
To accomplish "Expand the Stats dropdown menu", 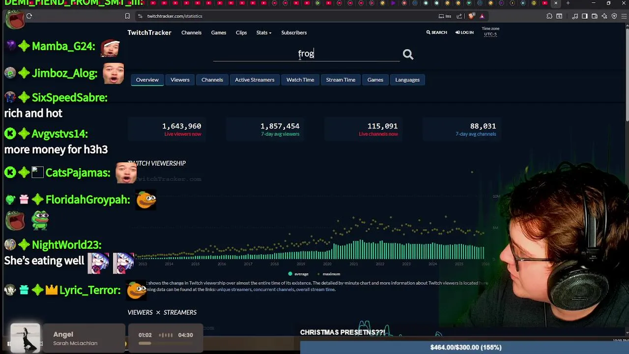I will point(264,32).
